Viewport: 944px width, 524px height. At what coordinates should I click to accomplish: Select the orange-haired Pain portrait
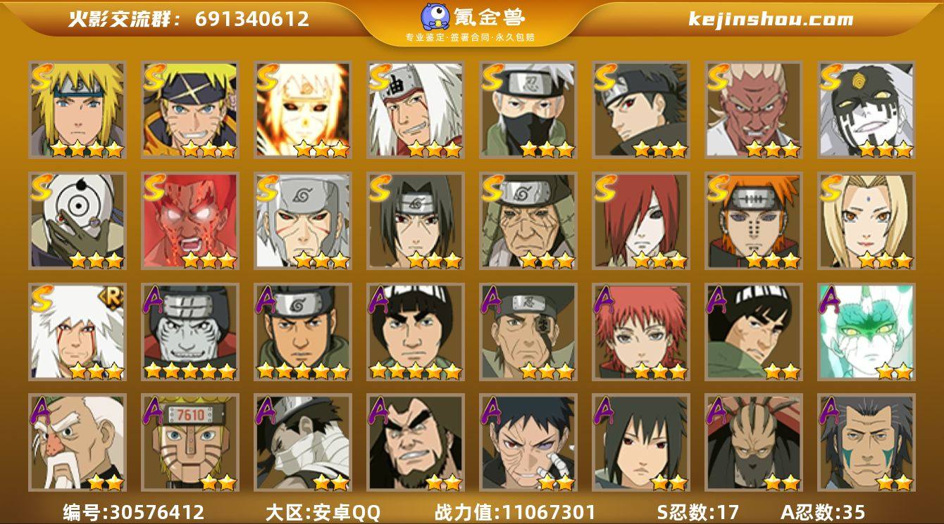753,221
